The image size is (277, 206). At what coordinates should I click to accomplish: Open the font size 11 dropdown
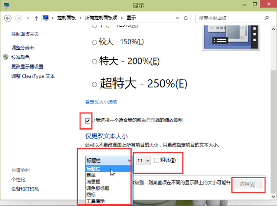(x=143, y=161)
